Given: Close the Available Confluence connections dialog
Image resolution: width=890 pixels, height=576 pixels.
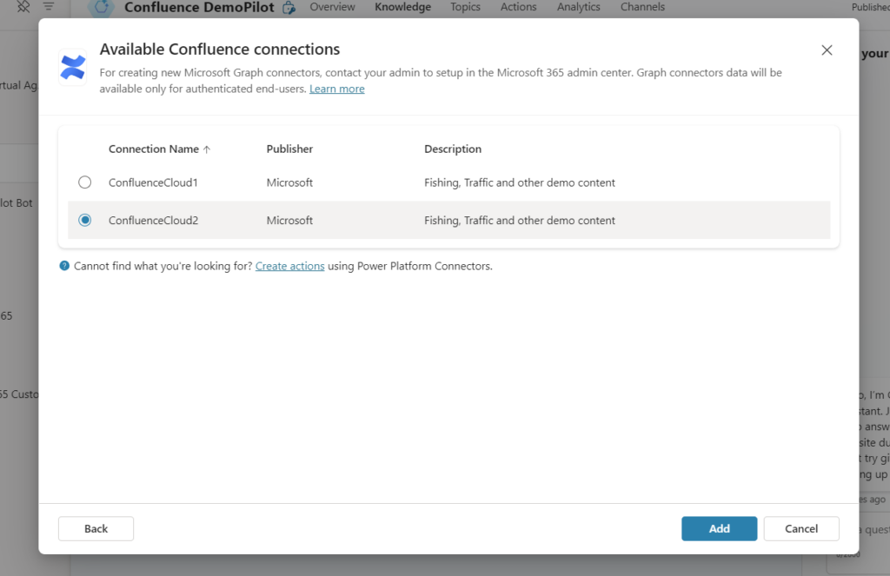Looking at the screenshot, I should pyautogui.click(x=827, y=50).
